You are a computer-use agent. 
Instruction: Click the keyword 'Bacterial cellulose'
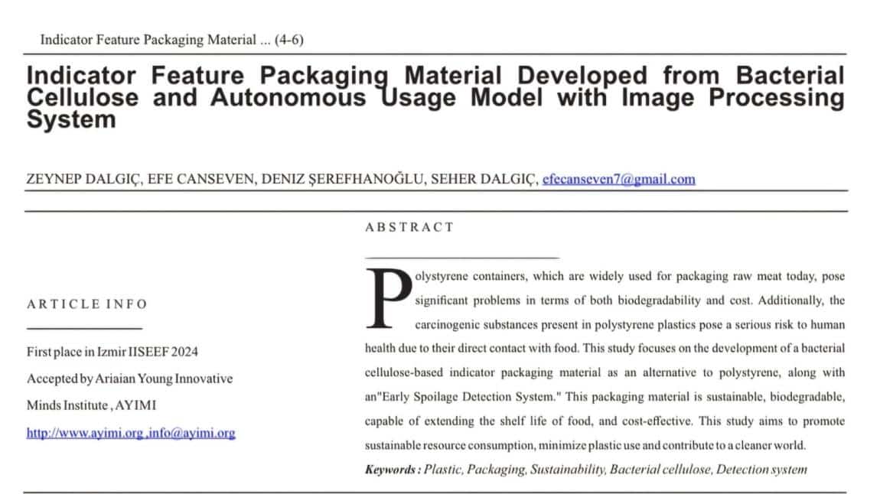pyautogui.click(x=660, y=470)
